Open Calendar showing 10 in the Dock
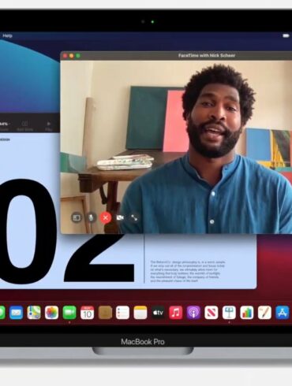This screenshot has width=292, height=386. coord(87,313)
